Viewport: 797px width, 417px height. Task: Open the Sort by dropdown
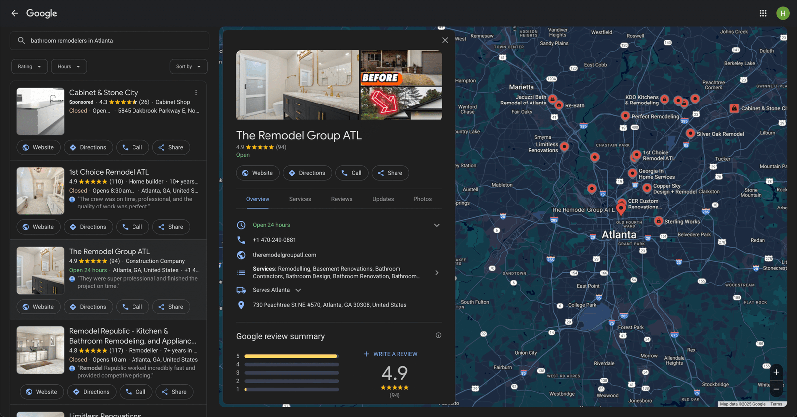click(188, 67)
